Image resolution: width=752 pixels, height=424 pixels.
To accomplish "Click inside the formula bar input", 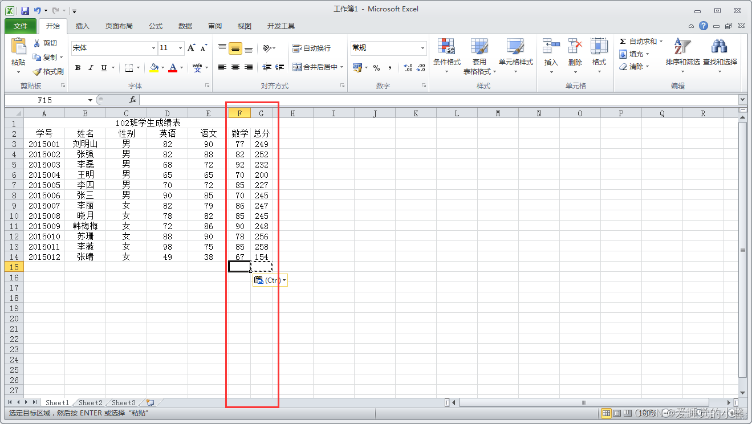I will pos(438,100).
